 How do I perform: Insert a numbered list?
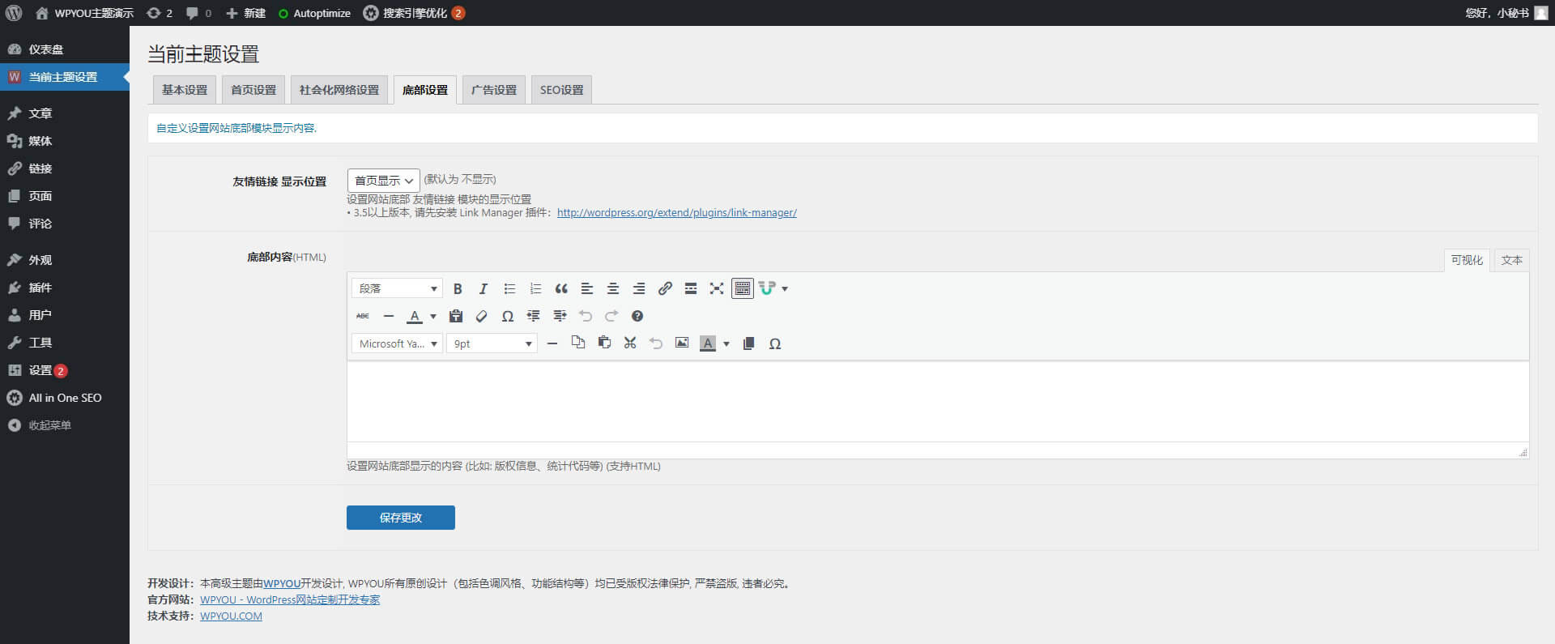[535, 288]
